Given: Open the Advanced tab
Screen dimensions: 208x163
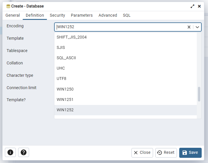Looking at the screenshot, I should pos(108,15).
